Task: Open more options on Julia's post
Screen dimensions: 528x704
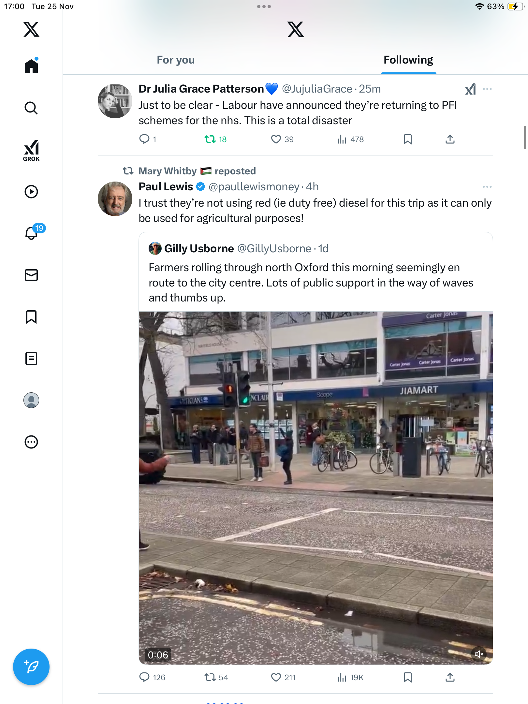Action: point(487,89)
